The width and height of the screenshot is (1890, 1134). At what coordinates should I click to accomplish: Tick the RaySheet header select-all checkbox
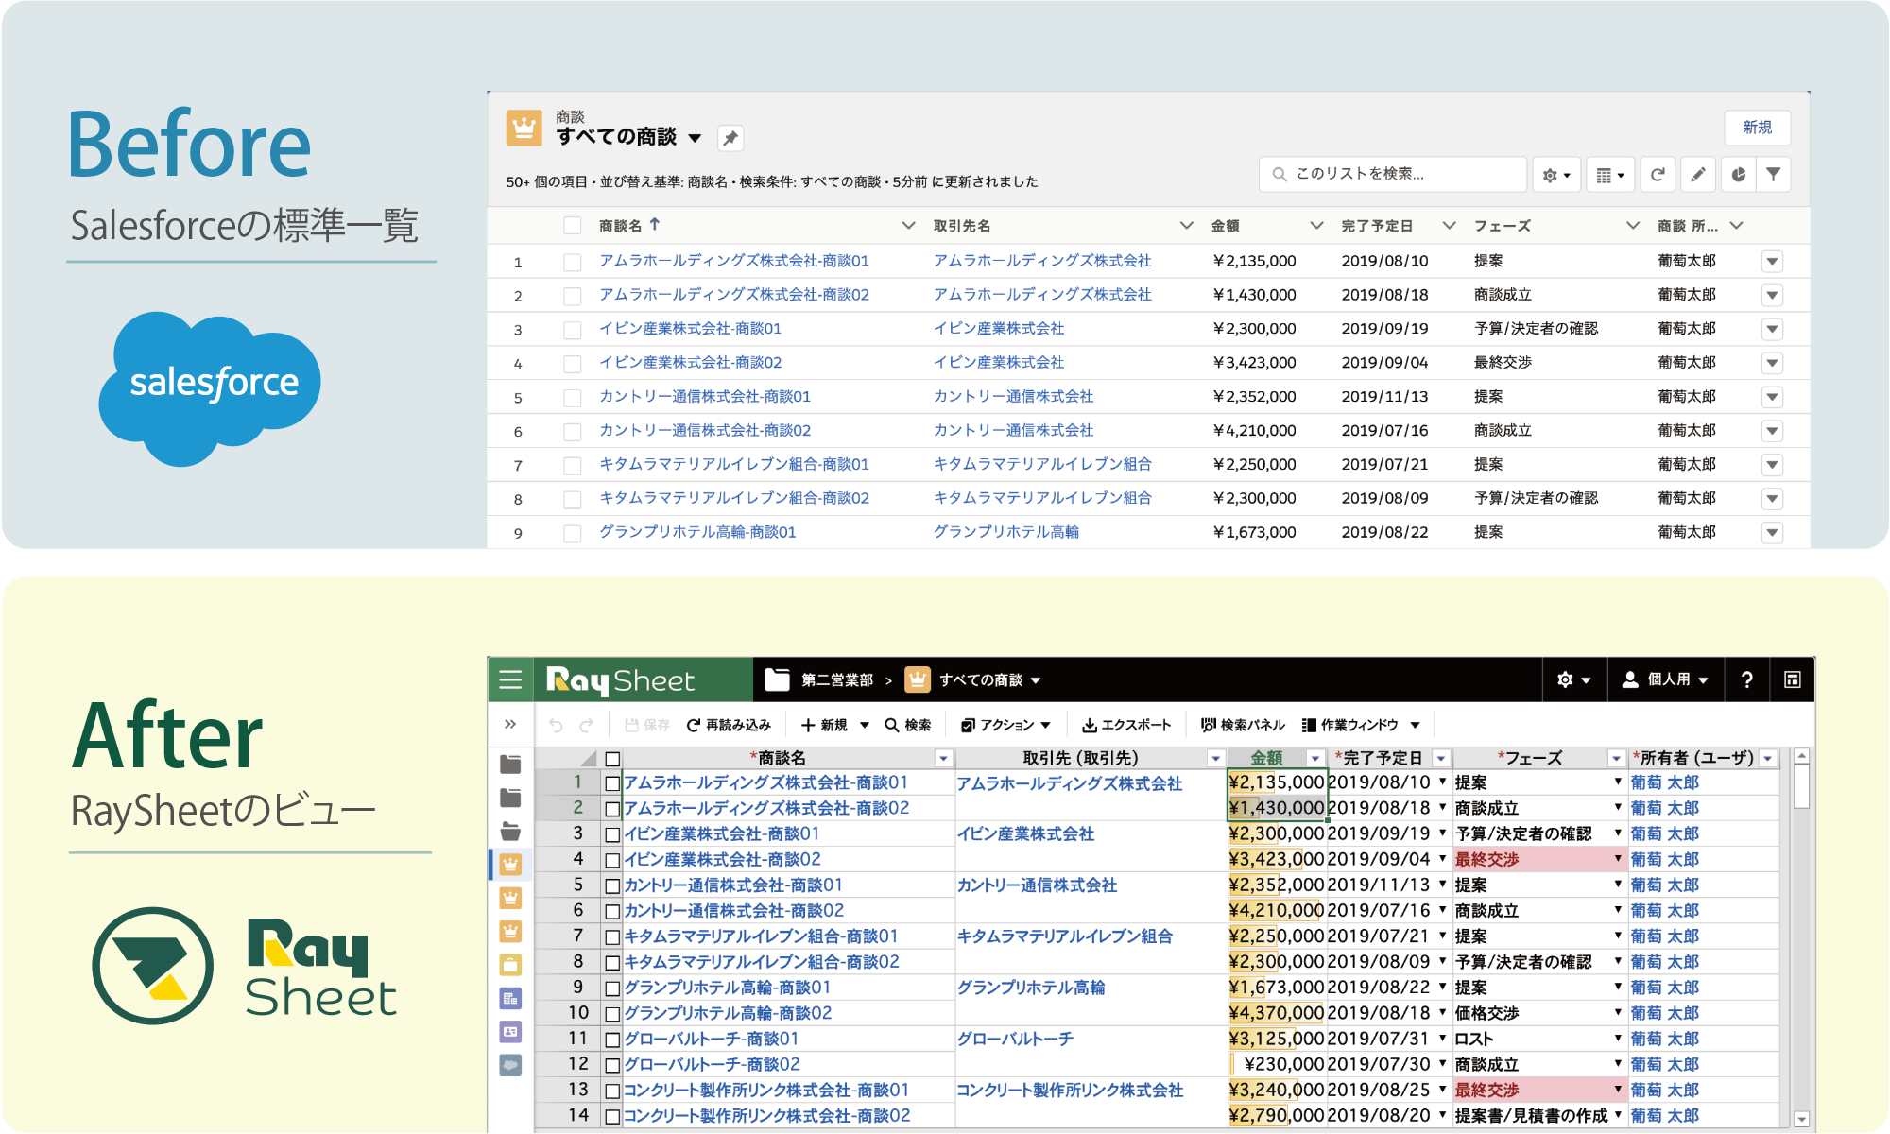[612, 759]
